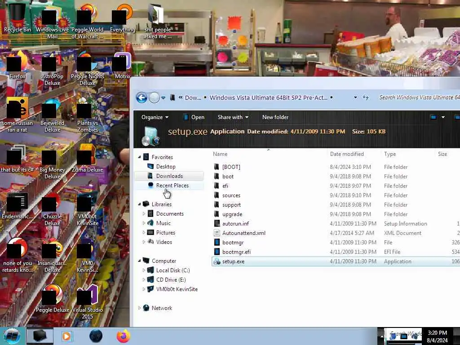Click the Open toolbar button

194,117
